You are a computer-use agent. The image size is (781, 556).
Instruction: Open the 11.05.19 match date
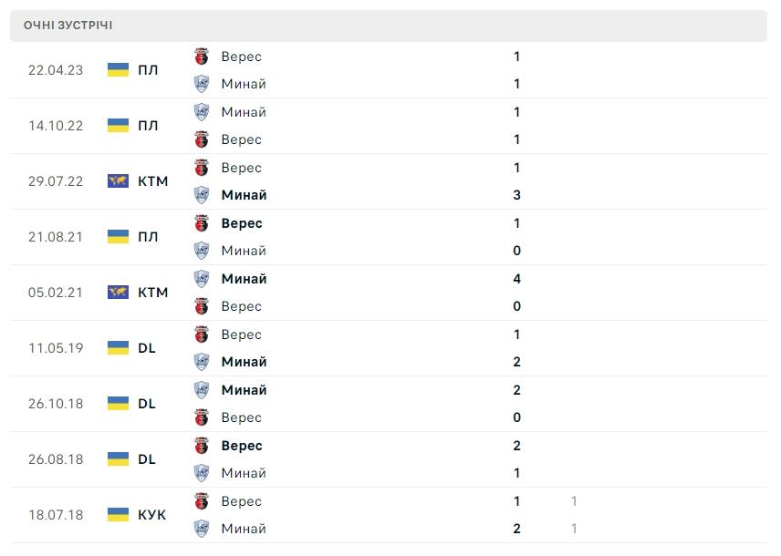(56, 348)
